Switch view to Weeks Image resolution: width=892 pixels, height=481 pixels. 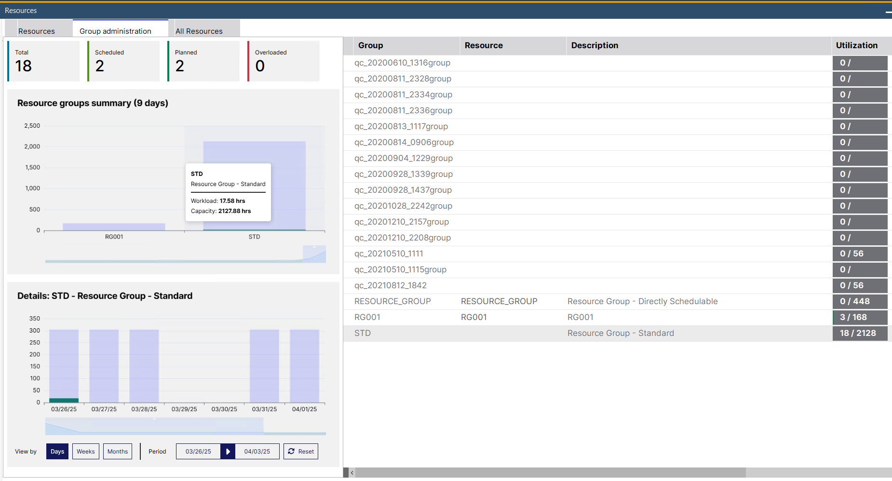pos(85,451)
